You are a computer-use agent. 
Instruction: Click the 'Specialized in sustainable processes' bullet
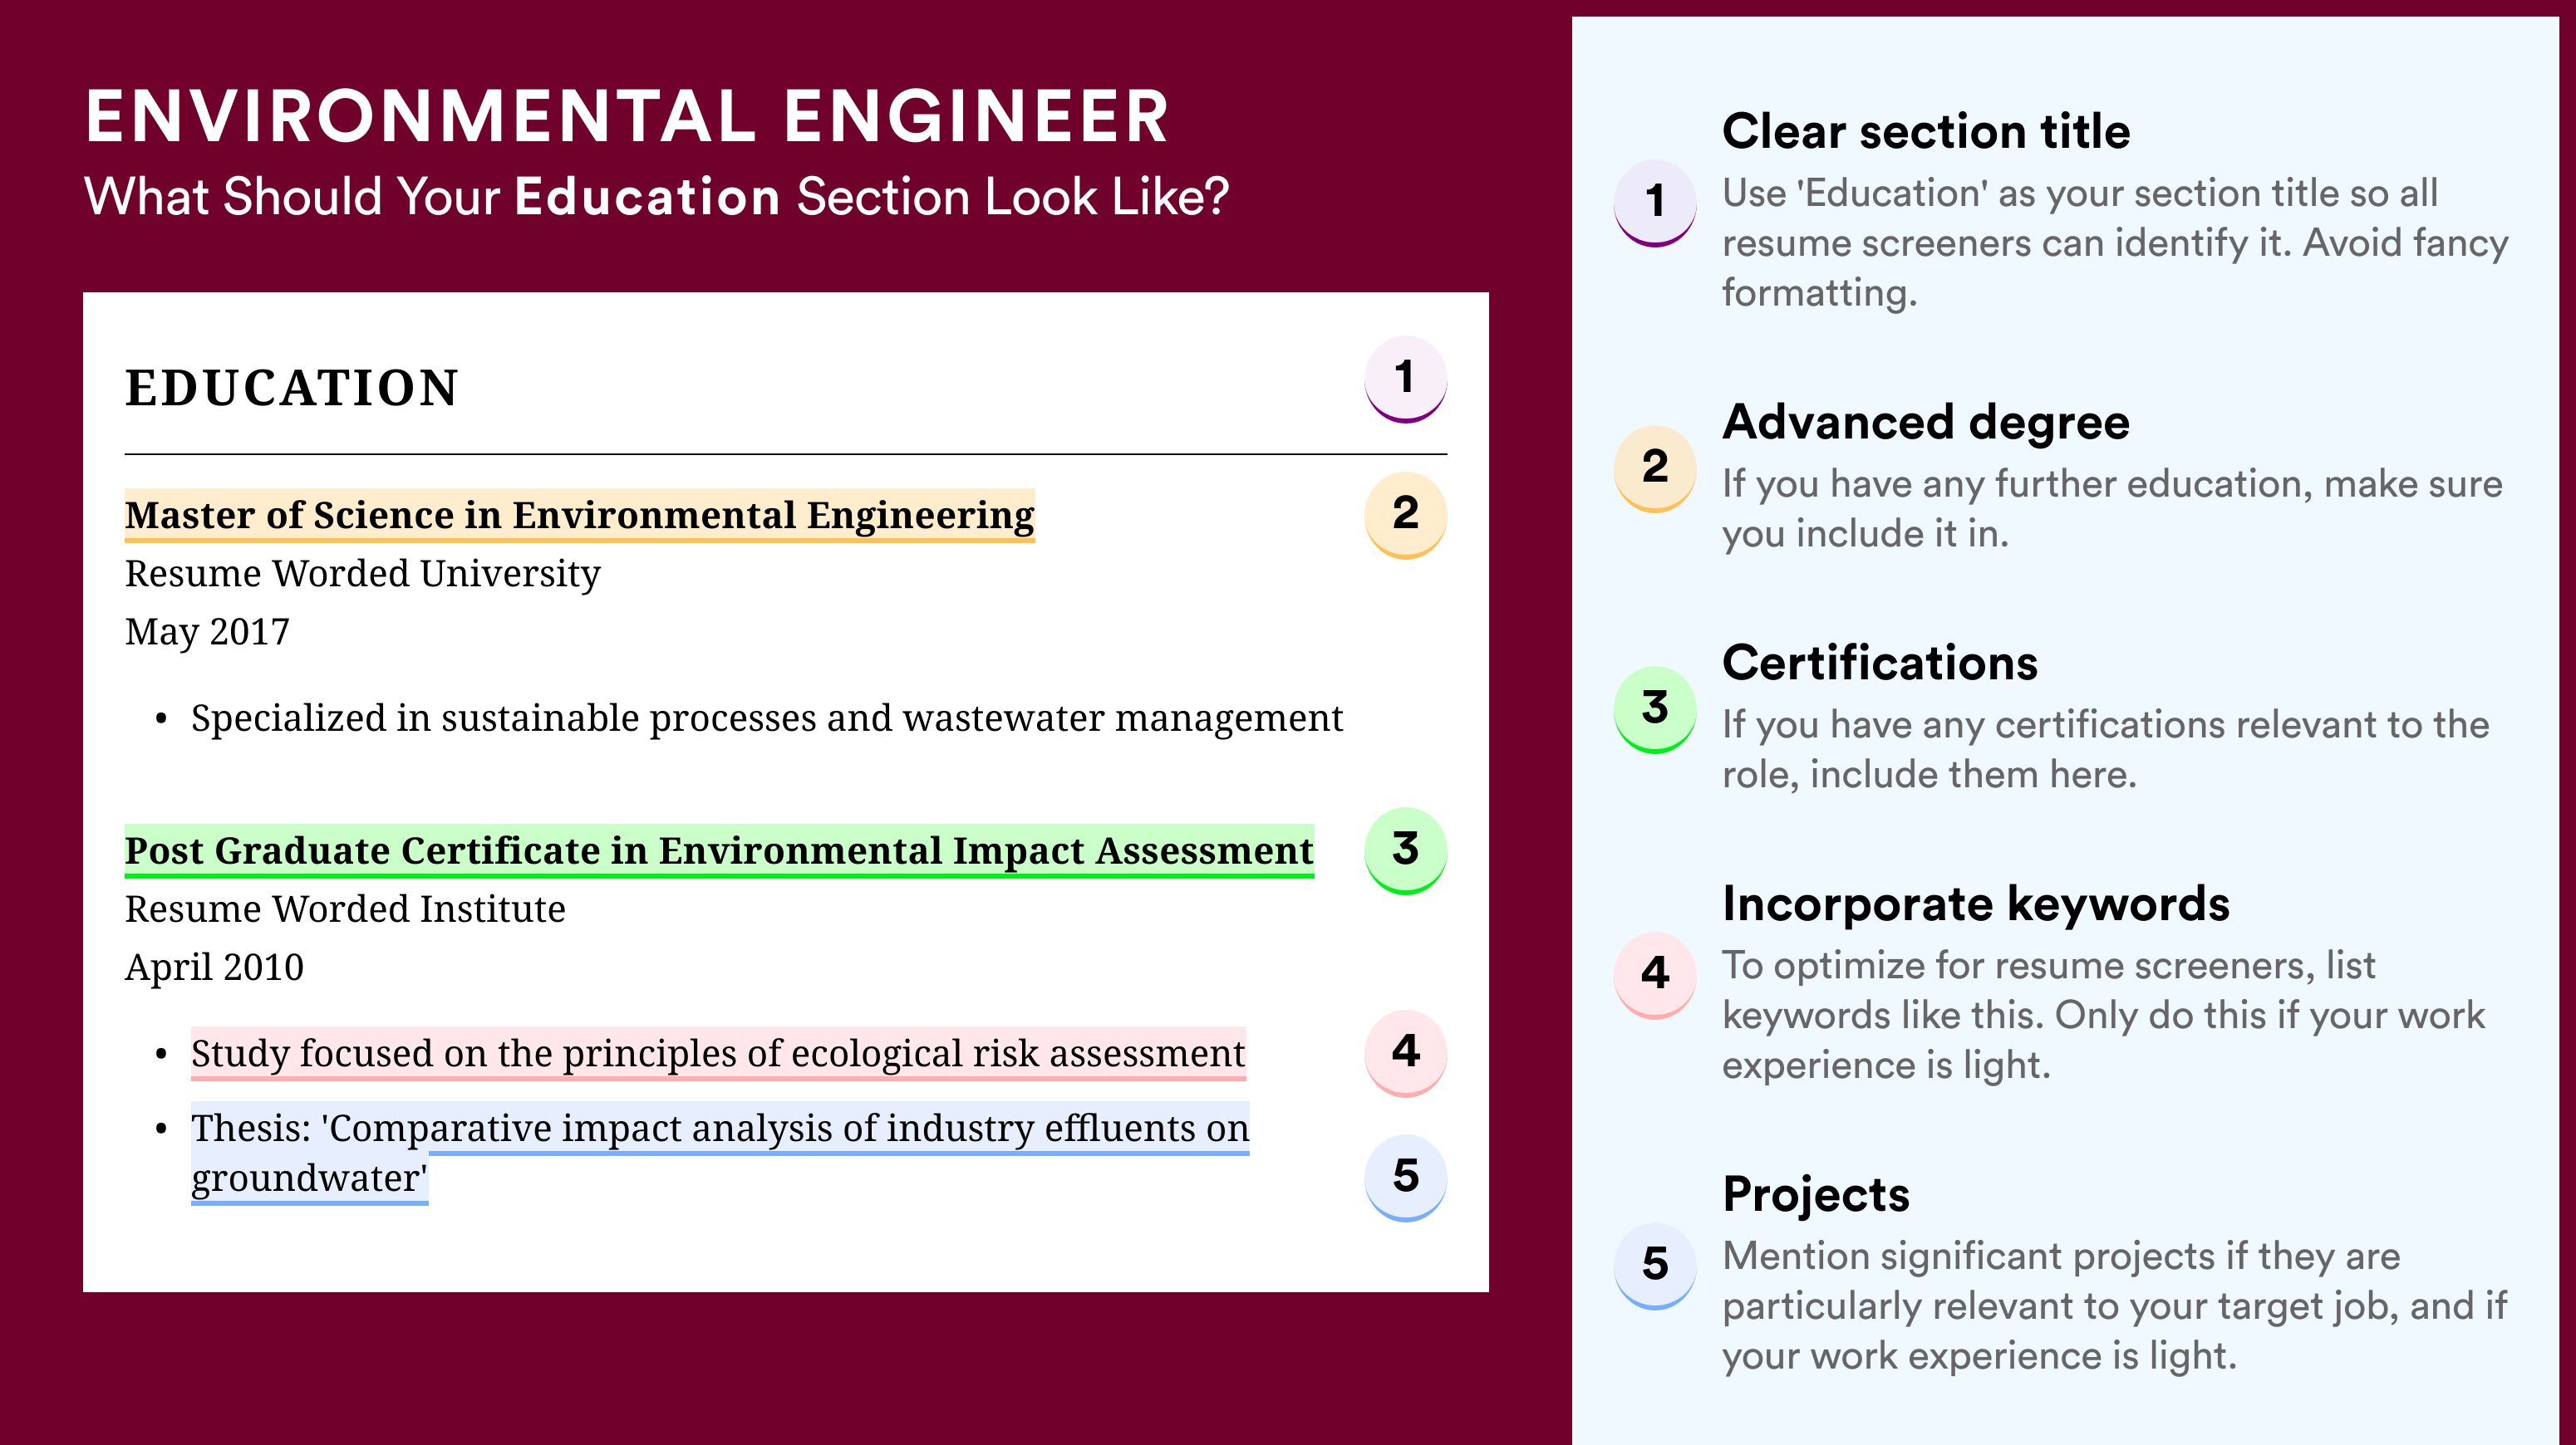pyautogui.click(x=766, y=719)
